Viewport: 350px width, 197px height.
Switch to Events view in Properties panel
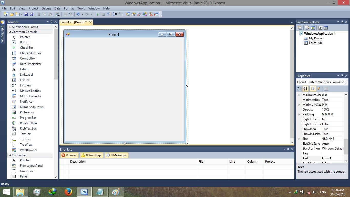point(319,88)
